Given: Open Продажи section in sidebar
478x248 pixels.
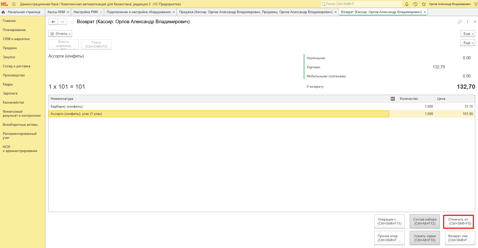Looking at the screenshot, I should click(10, 48).
